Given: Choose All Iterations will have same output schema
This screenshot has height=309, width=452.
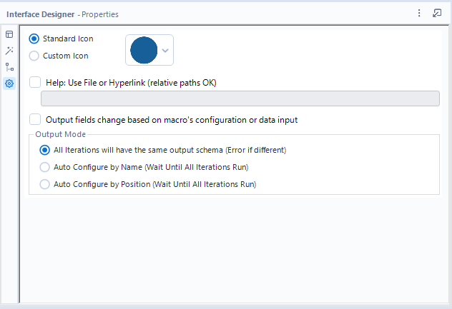Looking at the screenshot, I should click(46, 150).
